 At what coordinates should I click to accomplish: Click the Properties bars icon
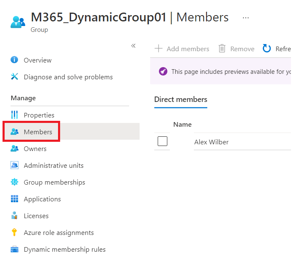[14, 115]
